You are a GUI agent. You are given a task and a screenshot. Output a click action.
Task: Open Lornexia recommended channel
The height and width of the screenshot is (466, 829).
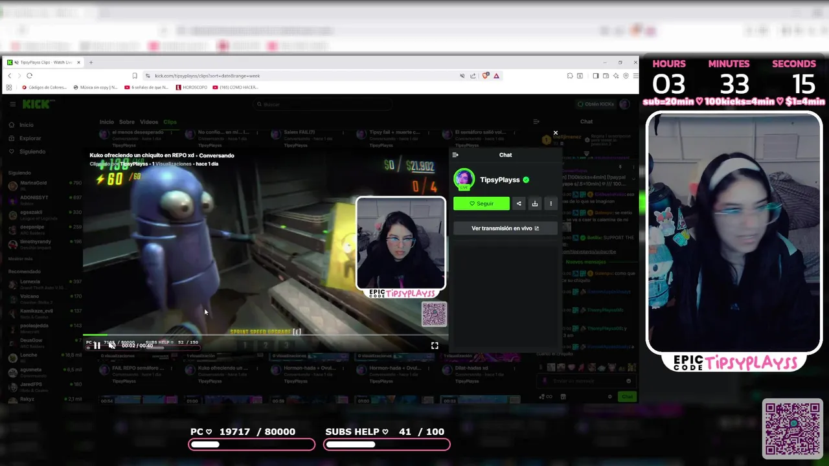(x=45, y=283)
